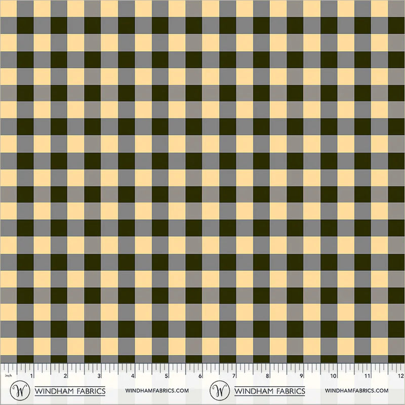Click the number 11 on the ruler
The image size is (405, 405).
[368, 376]
